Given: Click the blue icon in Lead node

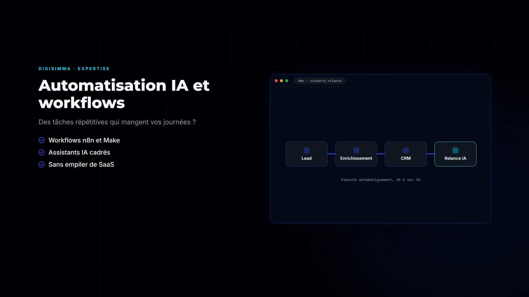Looking at the screenshot, I should pyautogui.click(x=306, y=150).
